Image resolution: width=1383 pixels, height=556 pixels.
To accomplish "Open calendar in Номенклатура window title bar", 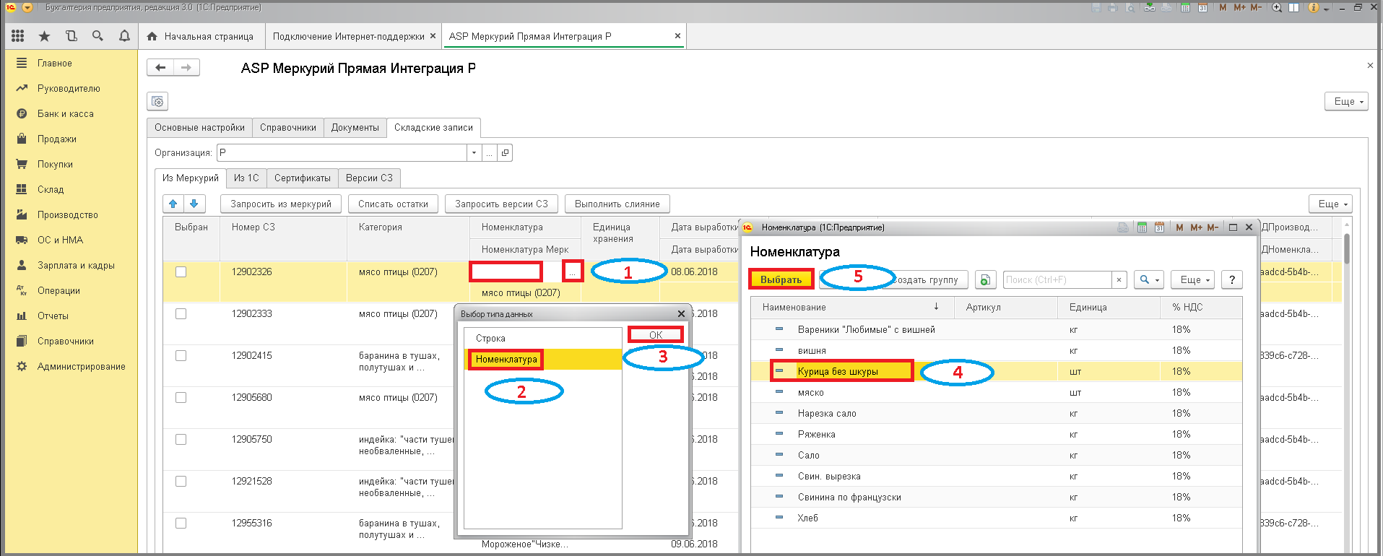I will 1159,227.
